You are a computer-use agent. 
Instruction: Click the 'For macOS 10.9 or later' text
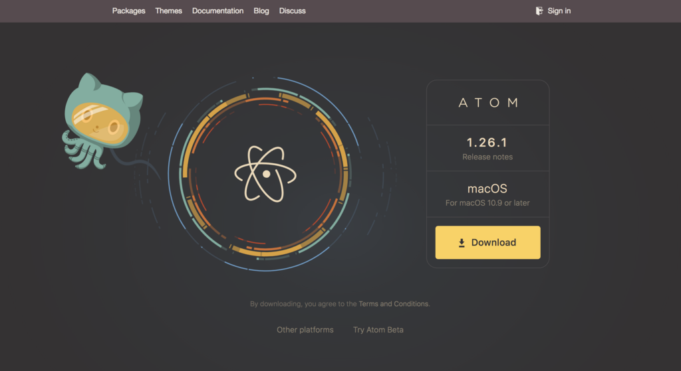(487, 203)
